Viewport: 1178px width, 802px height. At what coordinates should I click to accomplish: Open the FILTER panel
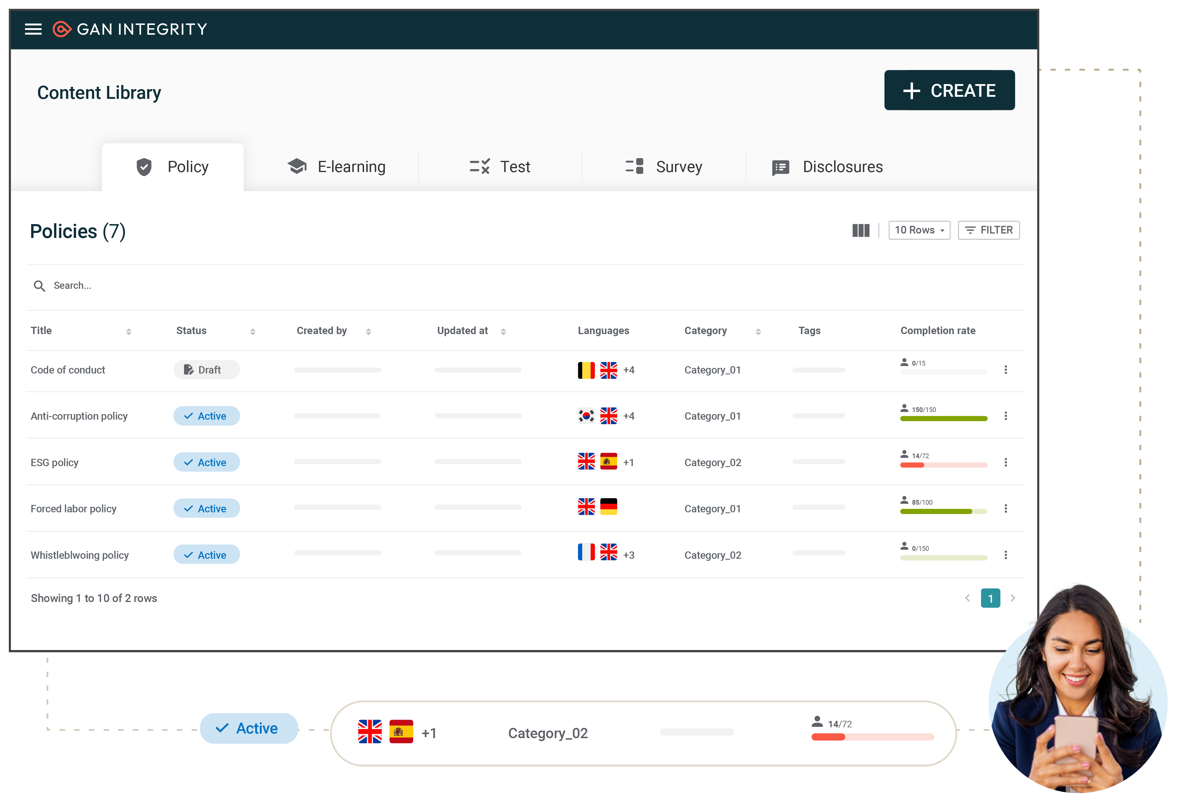click(x=988, y=230)
